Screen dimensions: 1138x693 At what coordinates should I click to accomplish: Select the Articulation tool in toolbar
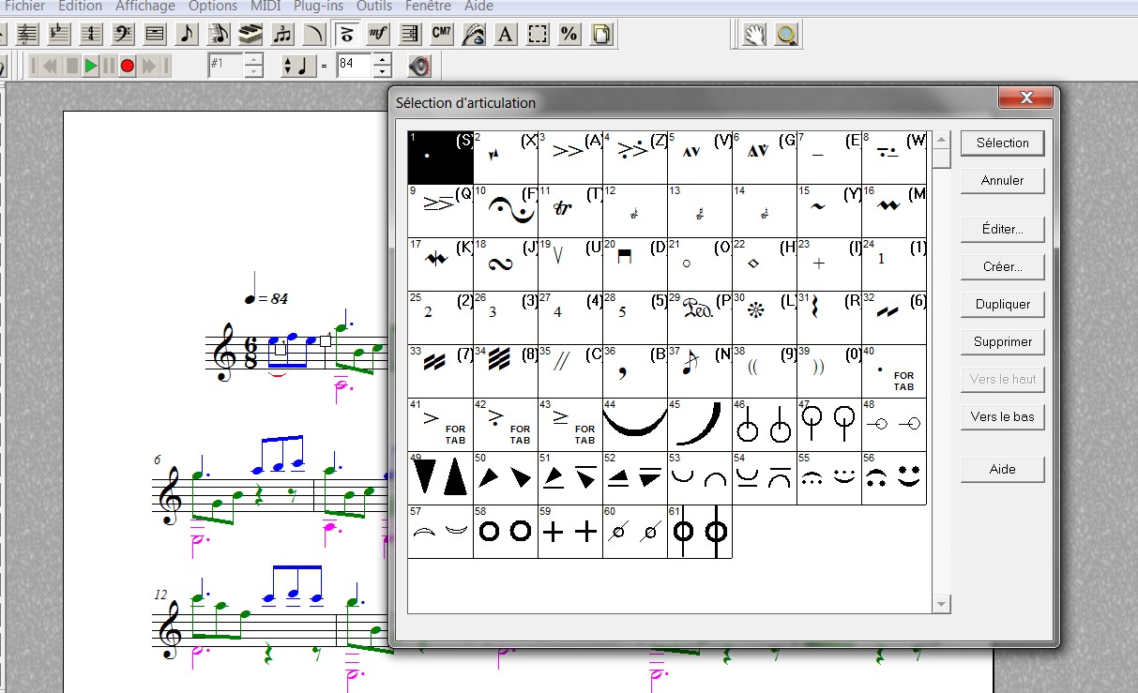tap(346, 35)
